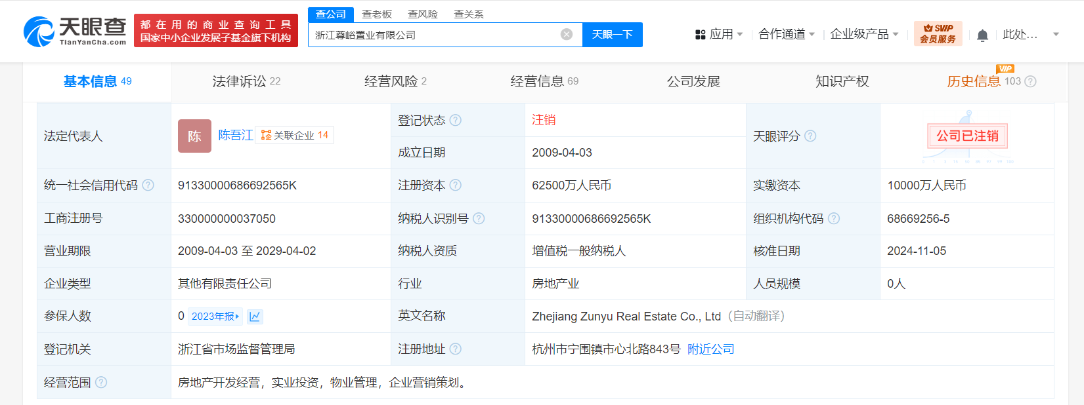The width and height of the screenshot is (1084, 405).
Task: Open 关联企业 14 badge
Action: click(x=294, y=135)
